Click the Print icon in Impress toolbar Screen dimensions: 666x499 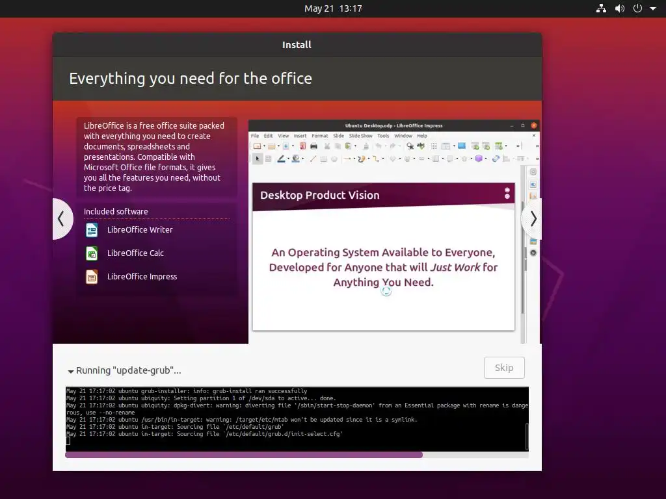314,146
